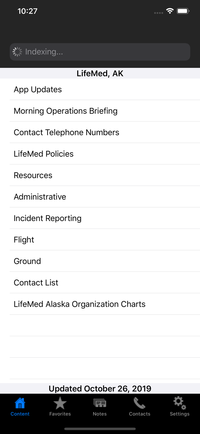Switch to the Favorites tab
Screen dimensions: 200x434
(60, 407)
